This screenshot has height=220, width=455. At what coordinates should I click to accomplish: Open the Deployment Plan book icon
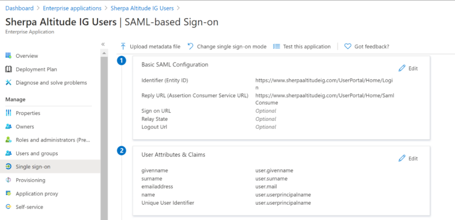click(x=9, y=69)
